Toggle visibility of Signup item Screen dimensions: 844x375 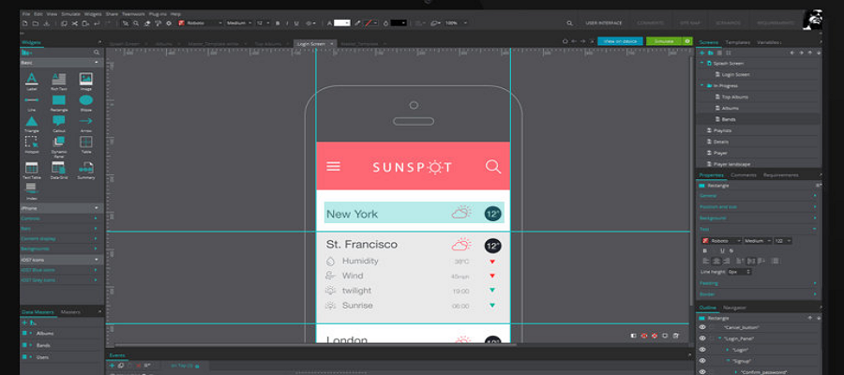(701, 361)
